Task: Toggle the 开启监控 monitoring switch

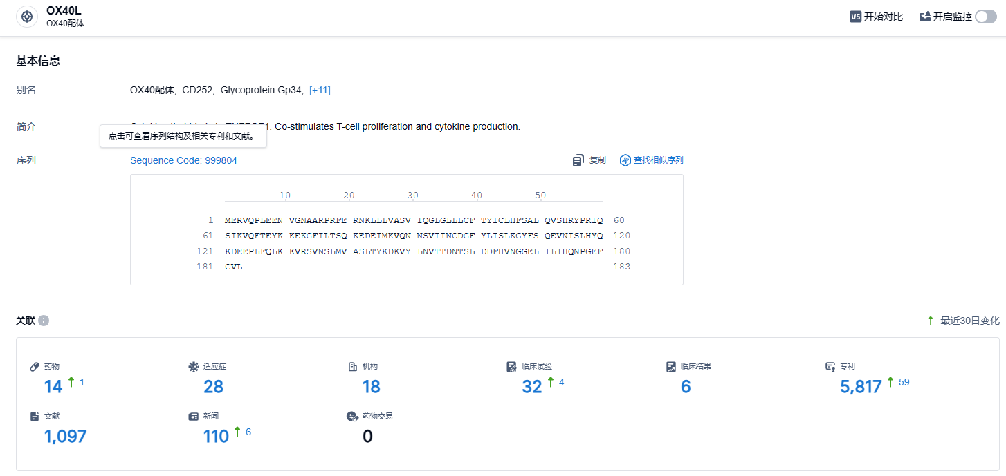Action: point(985,17)
